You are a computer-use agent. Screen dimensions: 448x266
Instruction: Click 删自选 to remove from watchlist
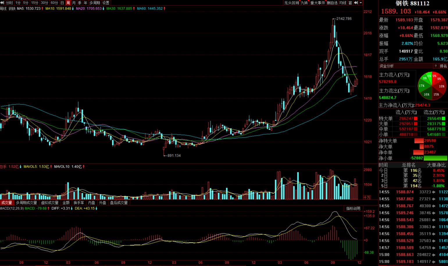point(332,3)
